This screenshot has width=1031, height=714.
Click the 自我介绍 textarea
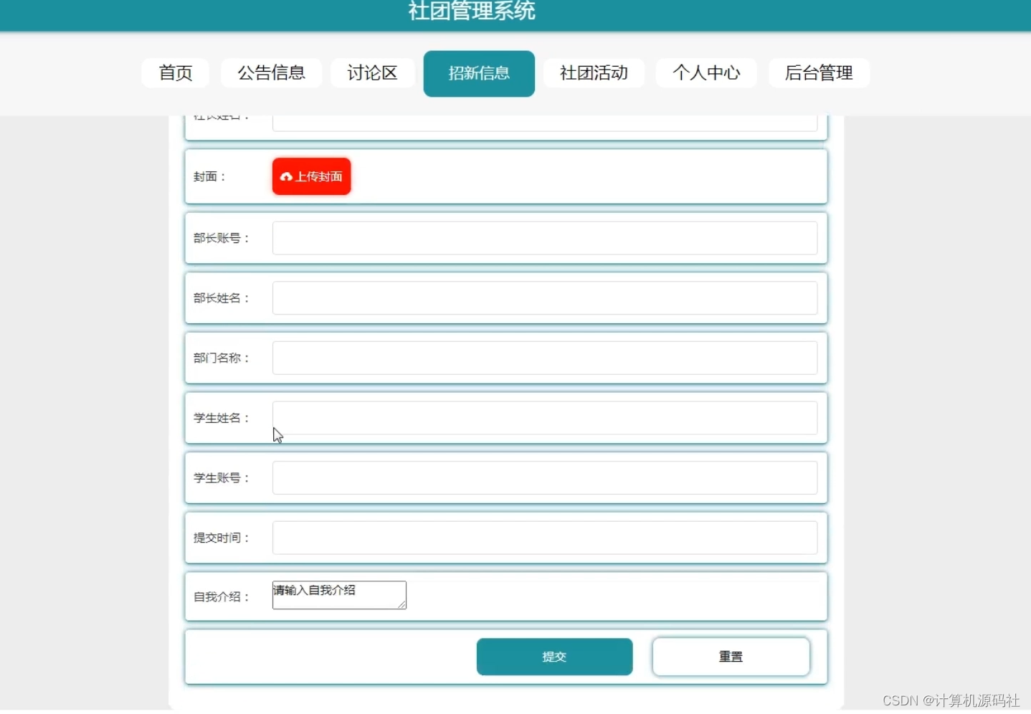339,595
